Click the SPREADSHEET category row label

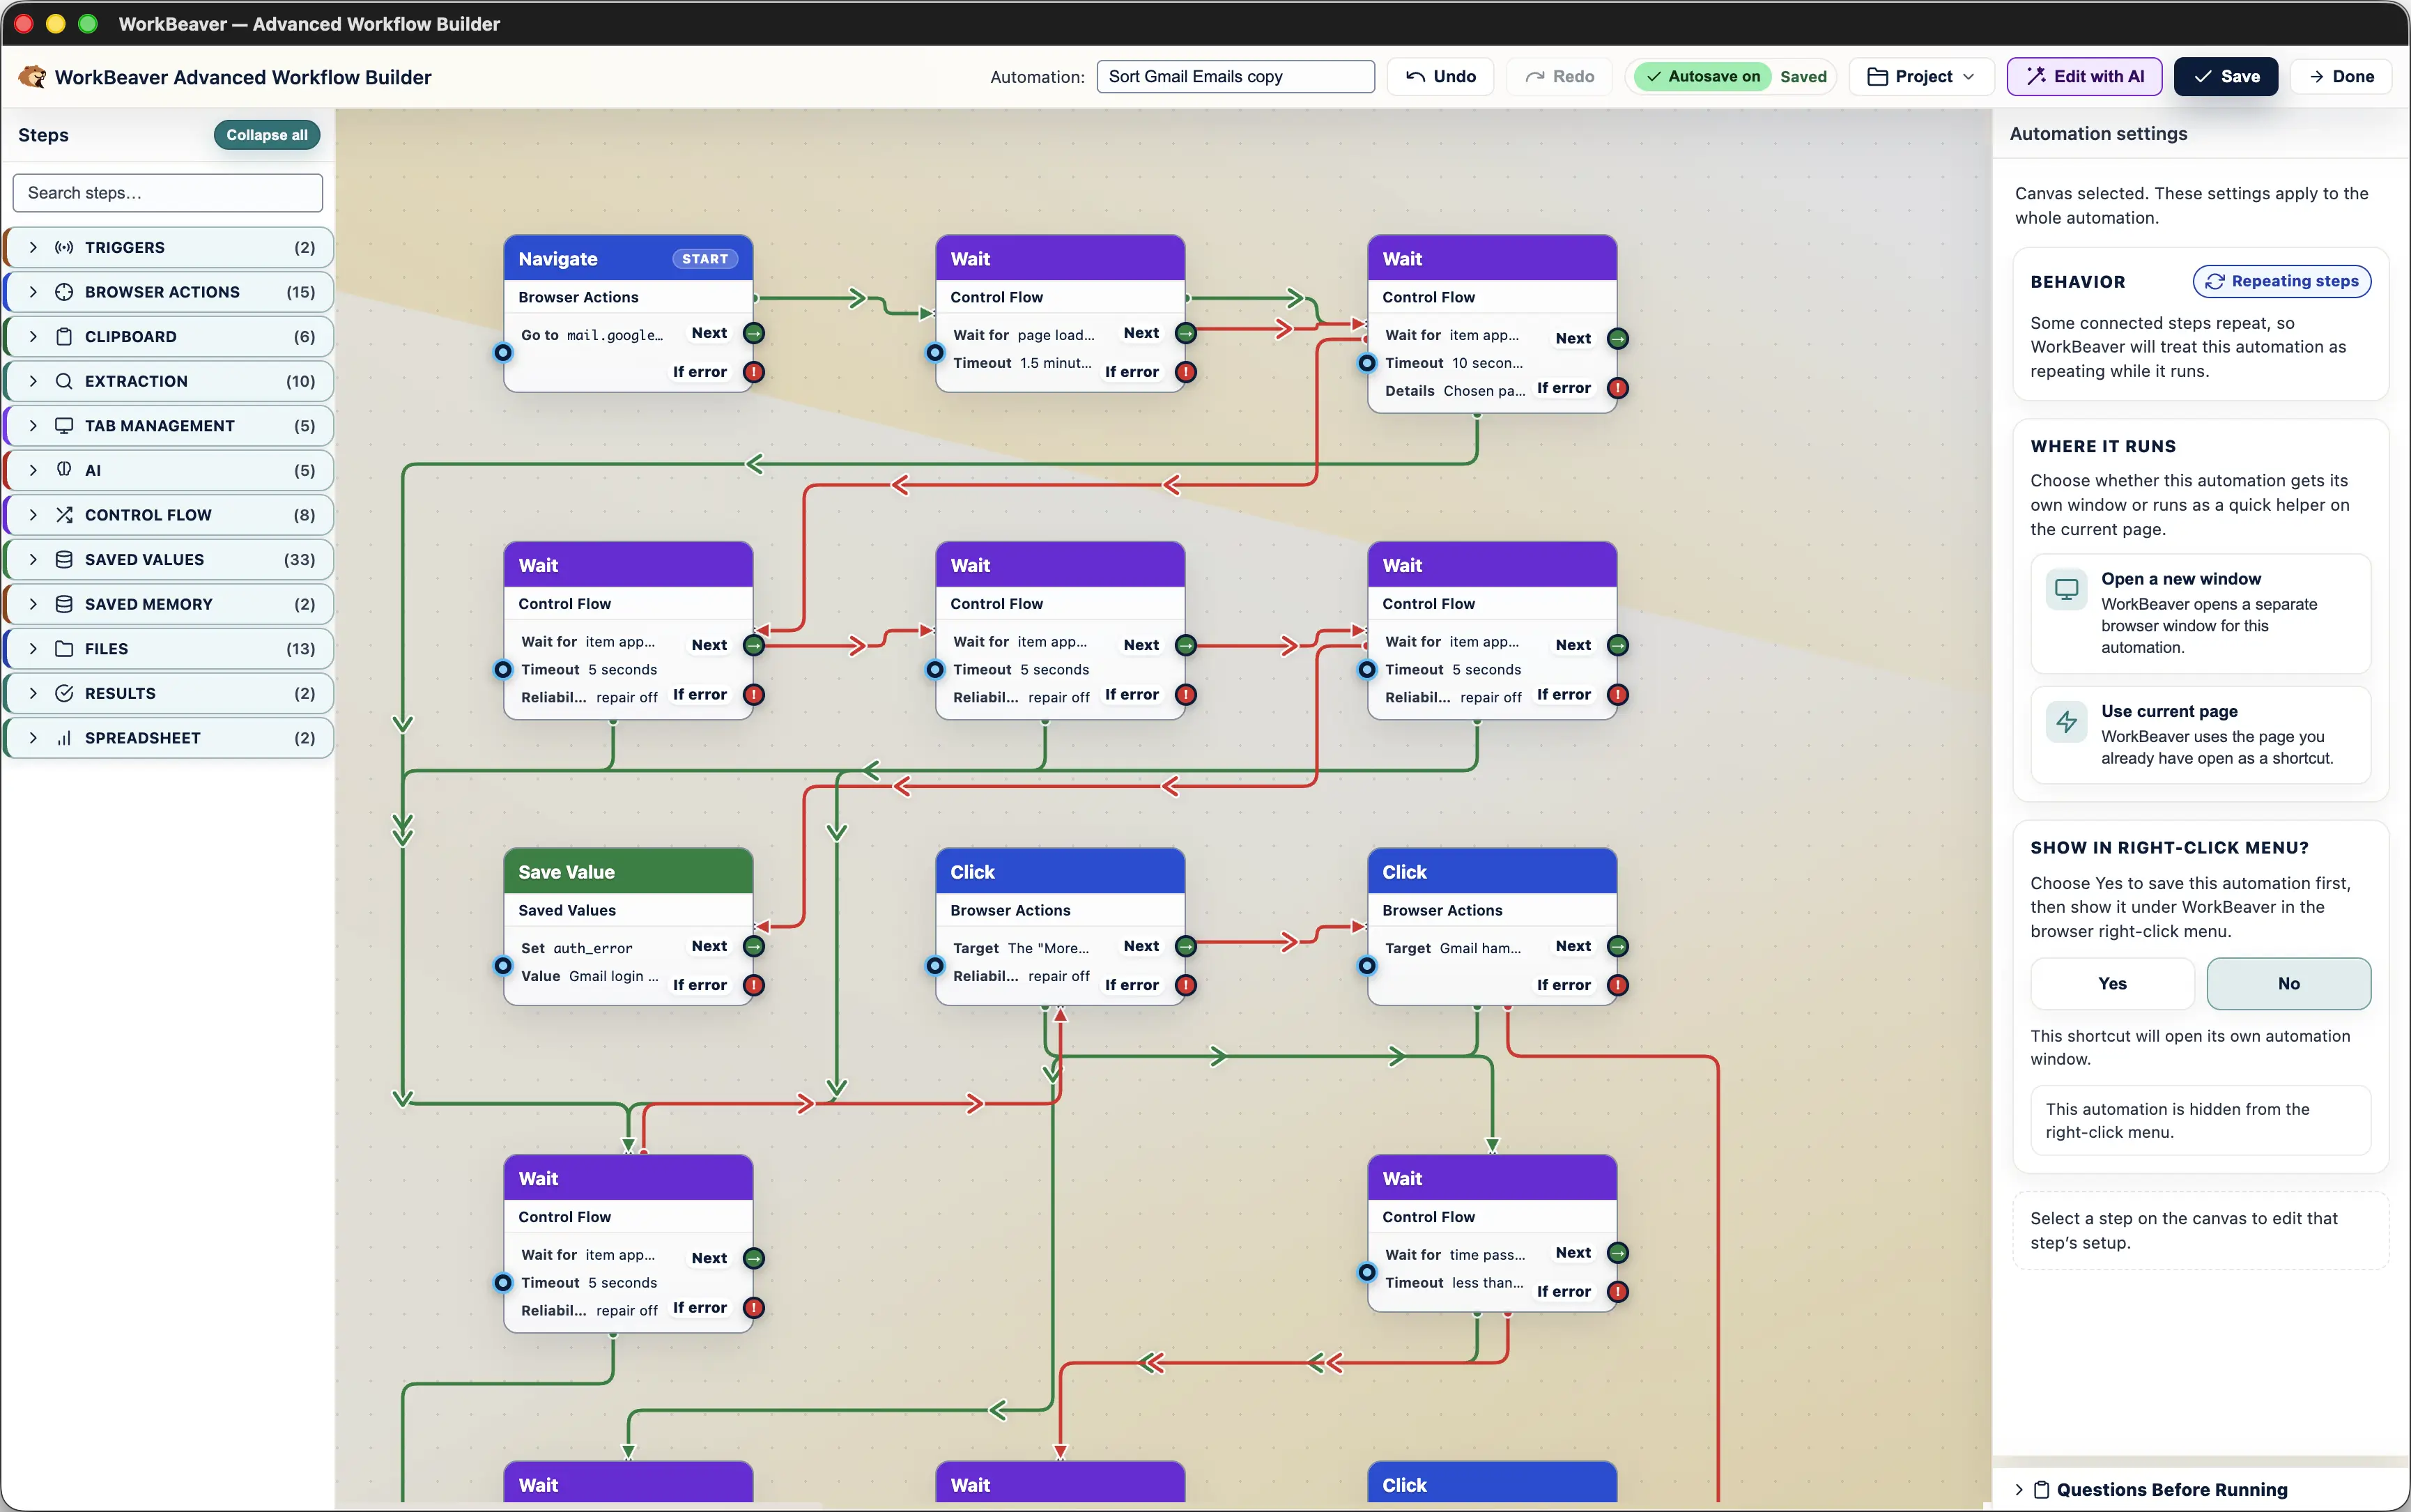point(143,738)
